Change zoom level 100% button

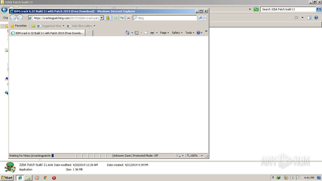point(192,156)
